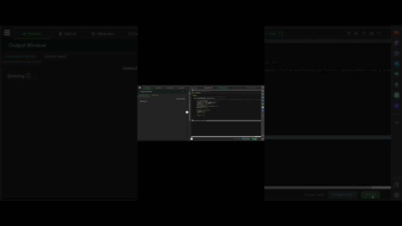Click the third icon in the editor's top-right toolbar

[x=253, y=88]
